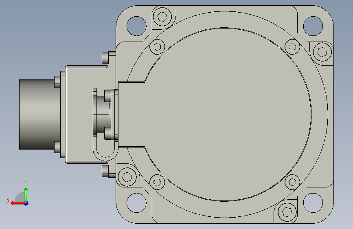Click the green Y axis arrow of triad
The image size is (353, 229).
pyautogui.click(x=26, y=195)
